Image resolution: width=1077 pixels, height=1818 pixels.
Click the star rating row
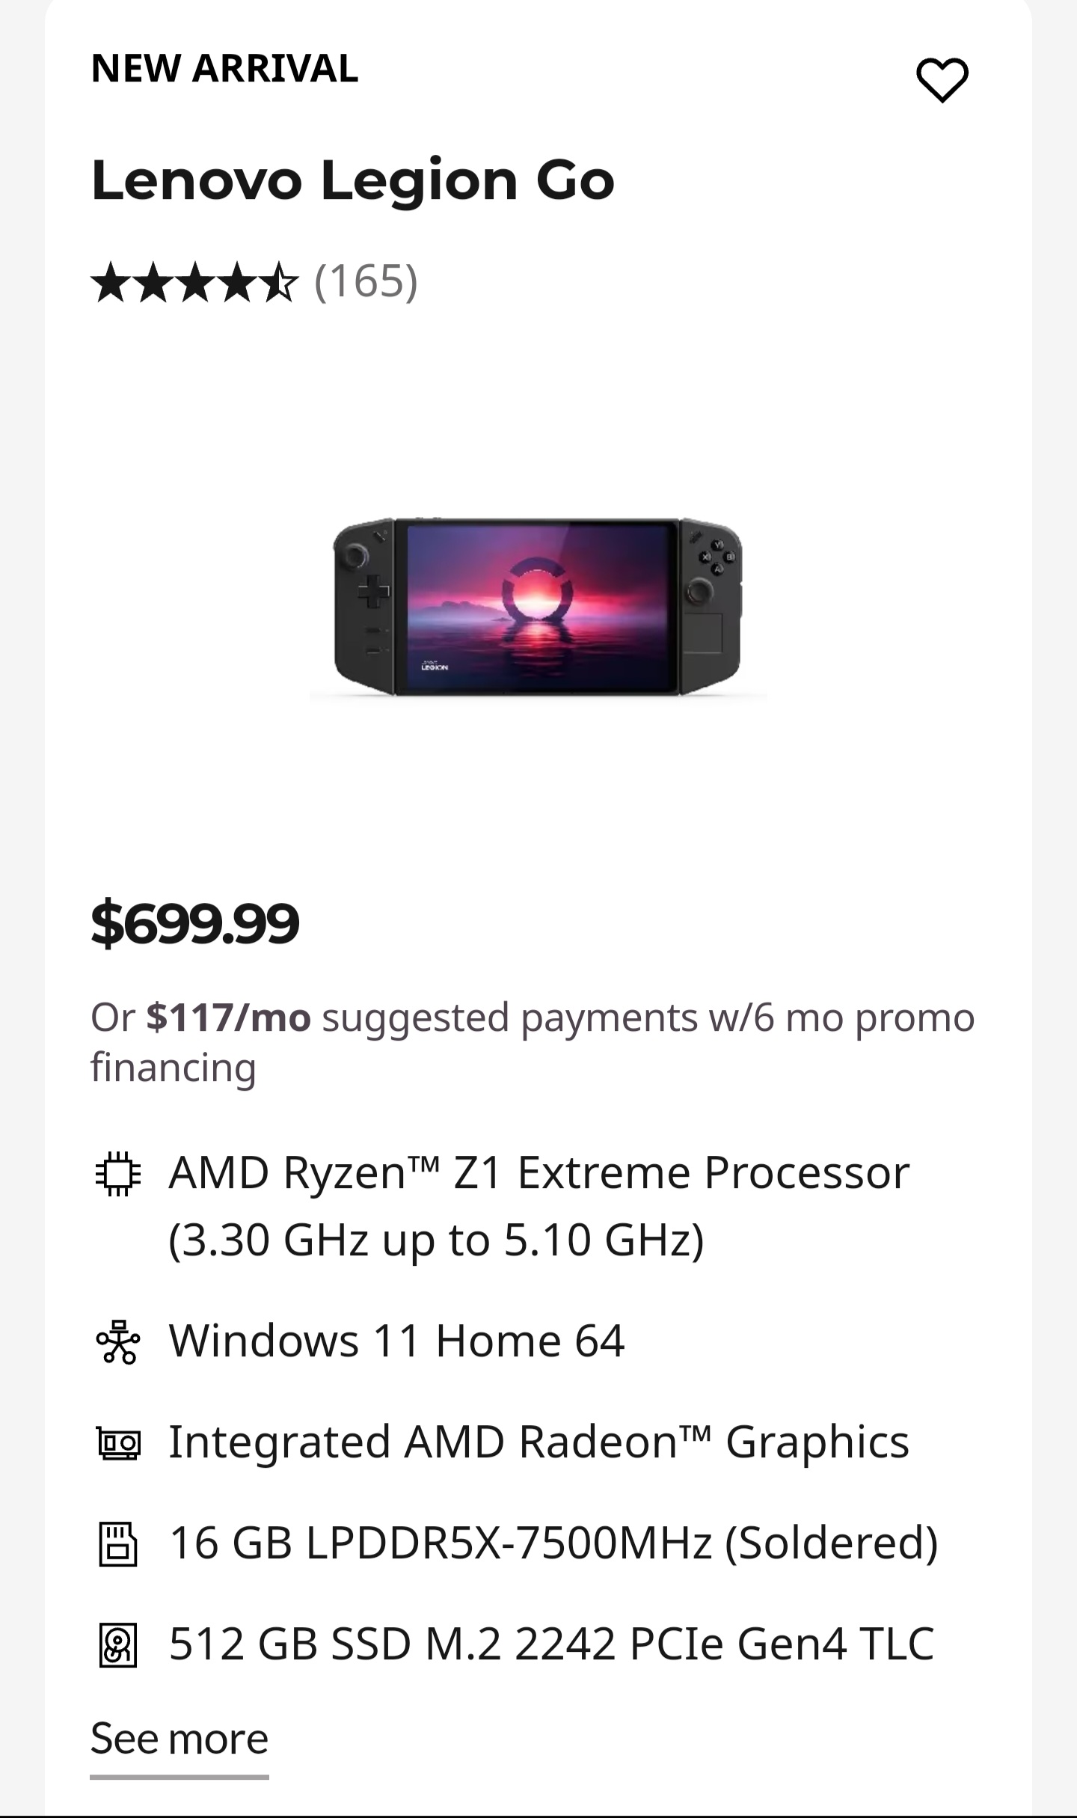coord(194,282)
